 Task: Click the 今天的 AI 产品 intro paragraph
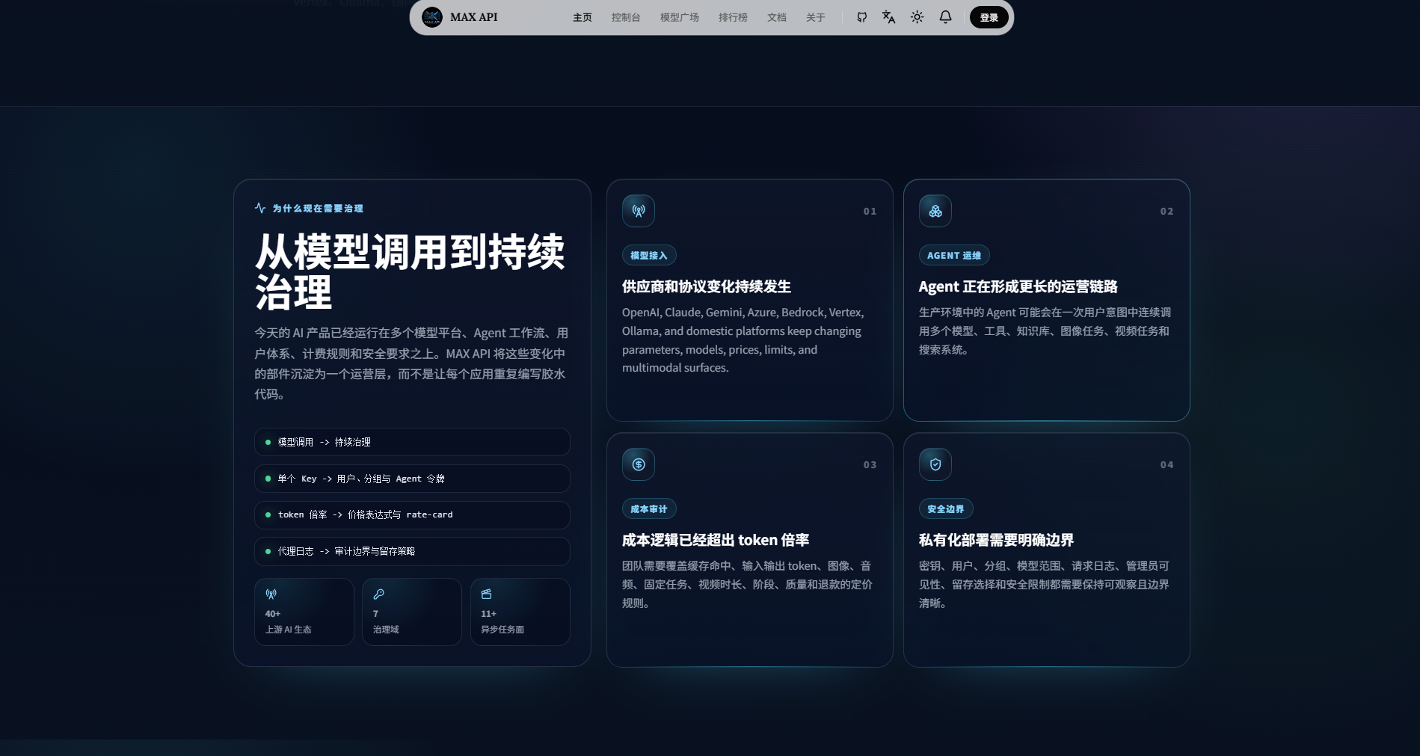pyautogui.click(x=411, y=363)
